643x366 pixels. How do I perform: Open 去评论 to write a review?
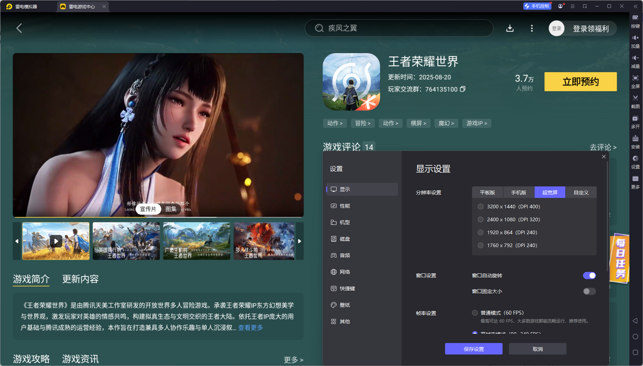[603, 147]
